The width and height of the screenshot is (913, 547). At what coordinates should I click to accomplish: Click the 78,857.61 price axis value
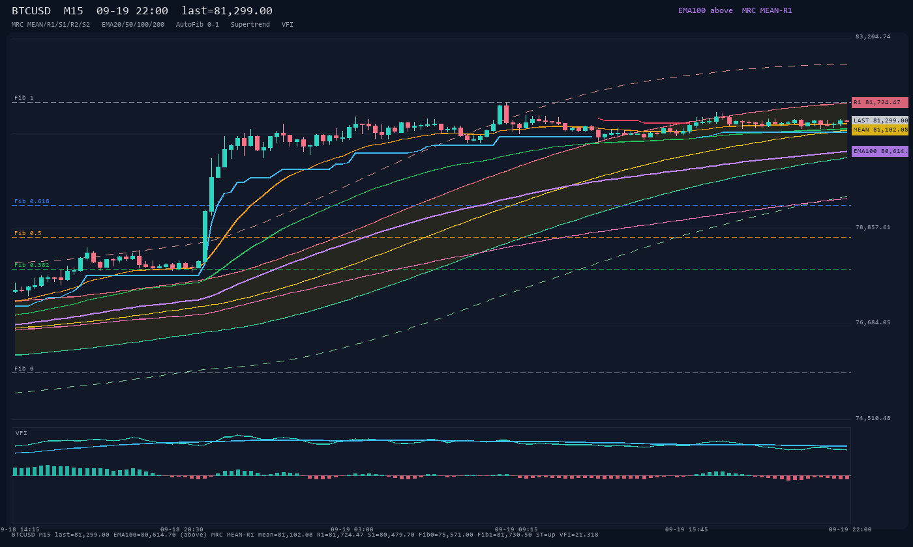(873, 227)
